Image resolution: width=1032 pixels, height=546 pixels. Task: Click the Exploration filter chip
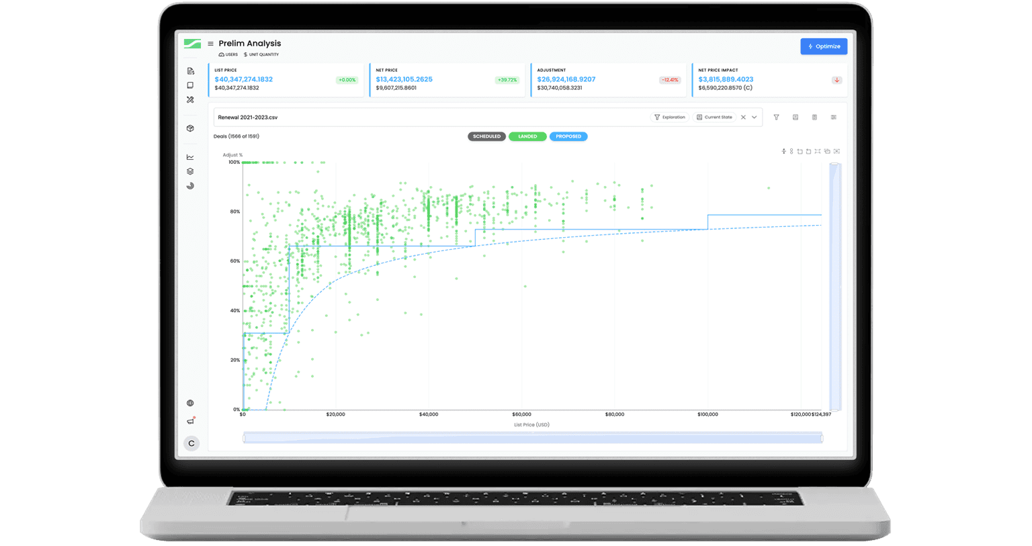tap(670, 118)
